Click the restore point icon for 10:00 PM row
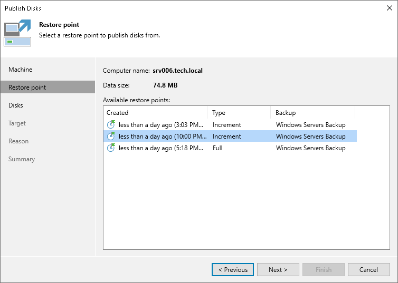The width and height of the screenshot is (398, 283). (111, 136)
